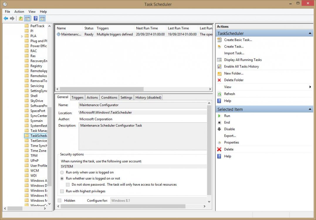Switch to the Triggers tab
316x220 pixels.
(x=77, y=97)
